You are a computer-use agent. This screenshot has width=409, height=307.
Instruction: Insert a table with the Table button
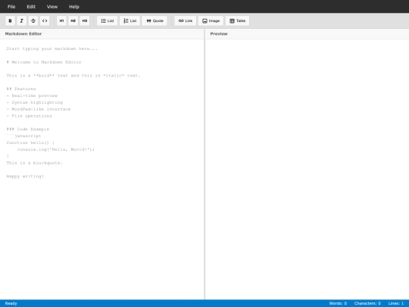pyautogui.click(x=237, y=20)
